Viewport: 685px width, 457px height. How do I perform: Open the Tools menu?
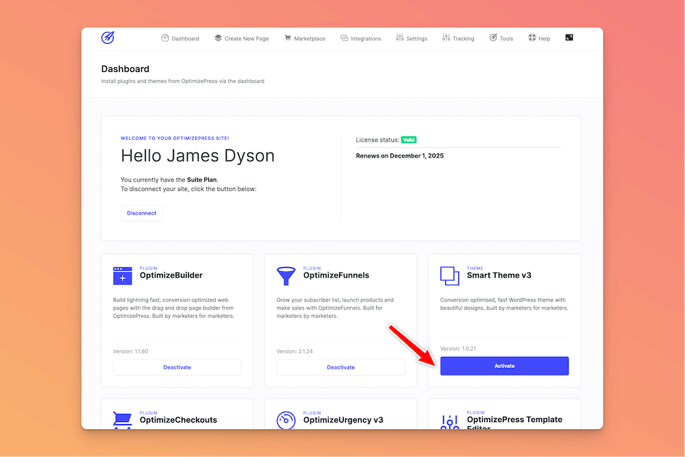tap(501, 38)
